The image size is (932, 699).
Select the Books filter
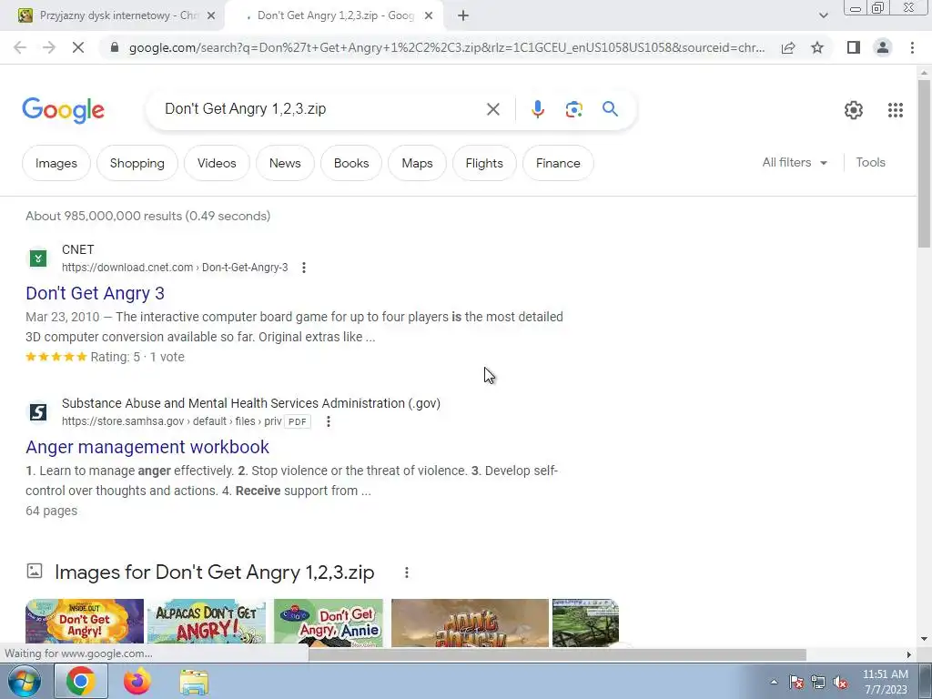click(x=351, y=163)
